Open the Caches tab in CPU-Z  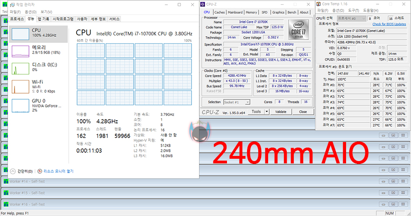pyautogui.click(x=220, y=12)
